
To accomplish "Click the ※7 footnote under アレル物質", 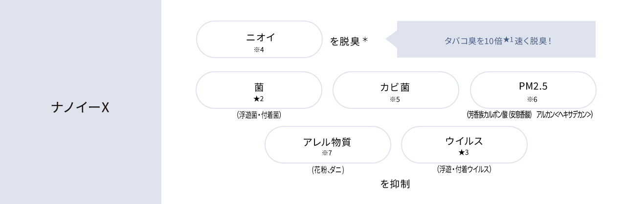I will coord(327,153).
